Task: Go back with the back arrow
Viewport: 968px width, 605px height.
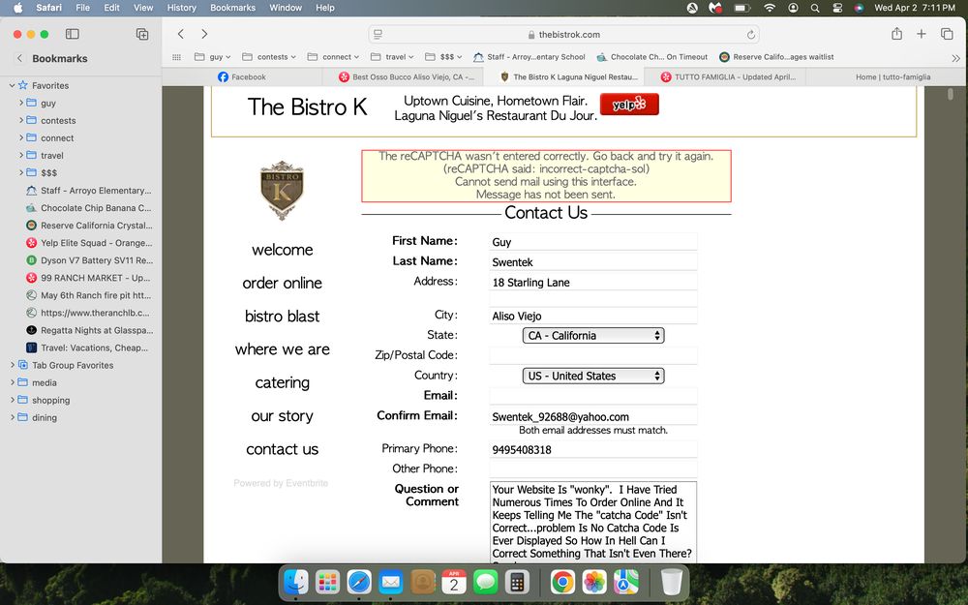Action: (x=181, y=34)
